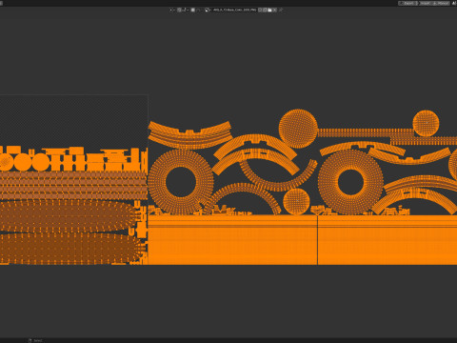Toggle fake user shield for the image
Screen dimensions: 457x343
click(260, 10)
